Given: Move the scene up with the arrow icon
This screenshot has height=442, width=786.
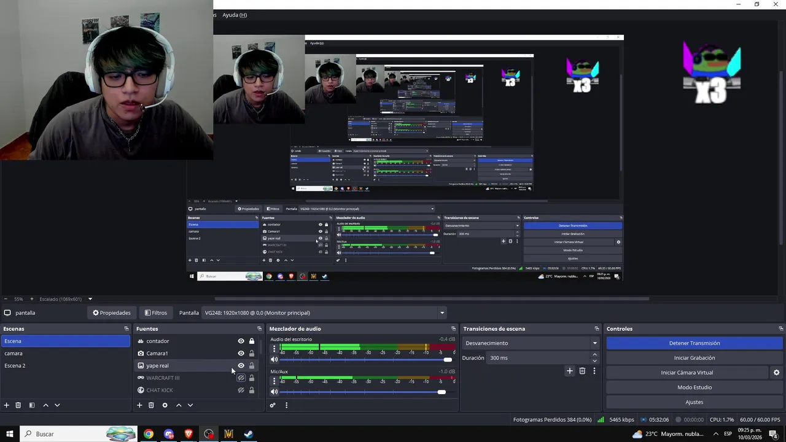Looking at the screenshot, I should tap(45, 405).
